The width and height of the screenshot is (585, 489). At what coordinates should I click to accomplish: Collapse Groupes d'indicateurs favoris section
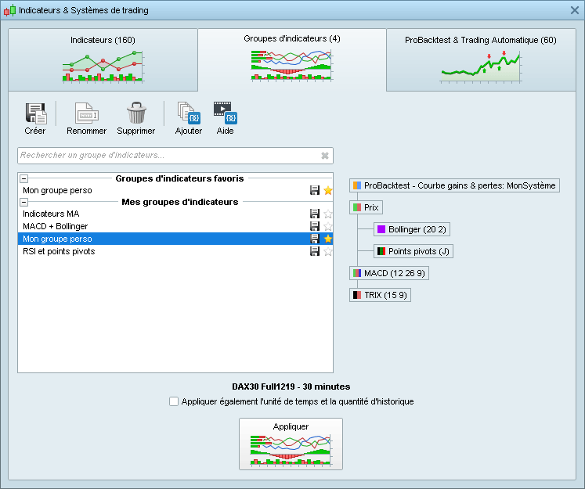pos(23,178)
